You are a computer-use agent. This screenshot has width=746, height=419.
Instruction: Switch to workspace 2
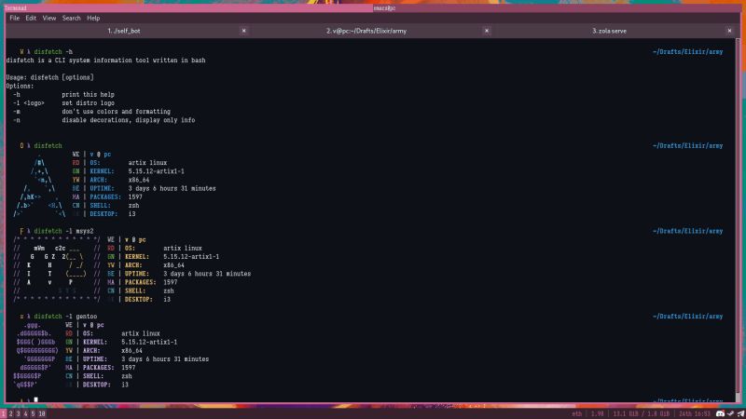10,413
